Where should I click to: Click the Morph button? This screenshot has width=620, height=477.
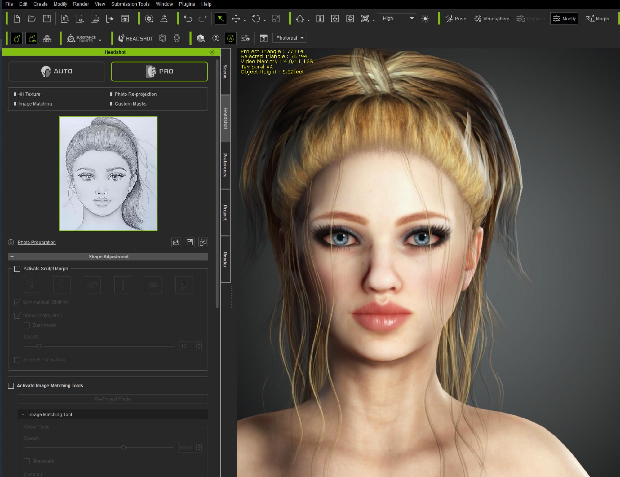tap(598, 19)
